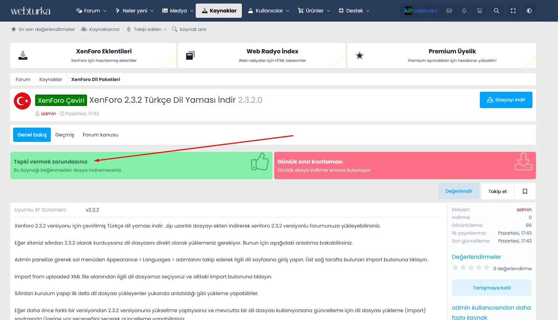The width and height of the screenshot is (558, 320).
Task: Open the Forum nav item
Action: click(88, 11)
